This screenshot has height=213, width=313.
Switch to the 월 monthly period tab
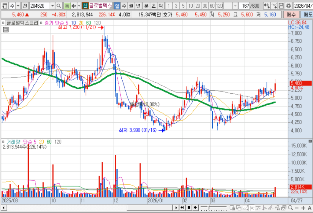tap(131, 6)
